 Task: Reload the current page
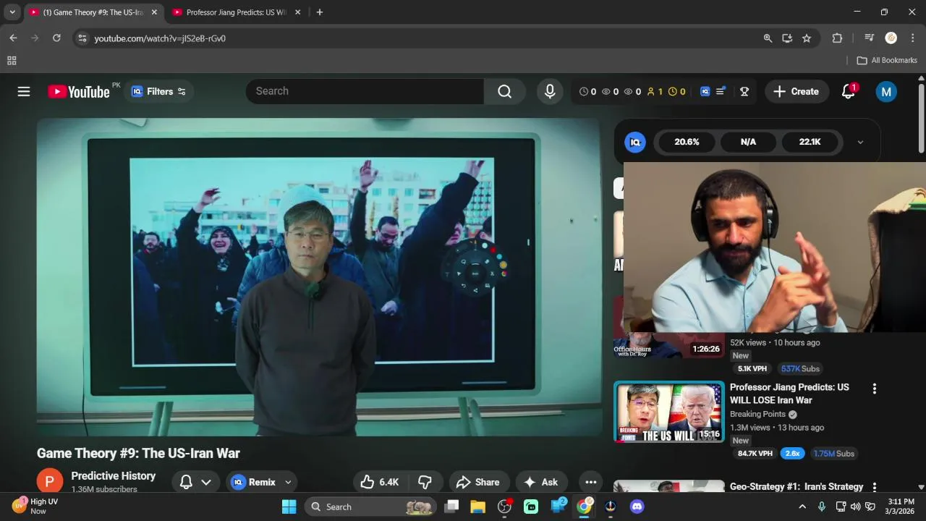[x=56, y=38]
